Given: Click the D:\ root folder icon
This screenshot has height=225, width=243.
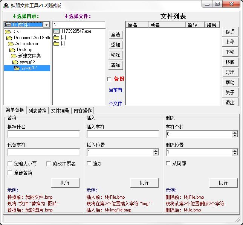Looking at the screenshot, I should (8, 32).
